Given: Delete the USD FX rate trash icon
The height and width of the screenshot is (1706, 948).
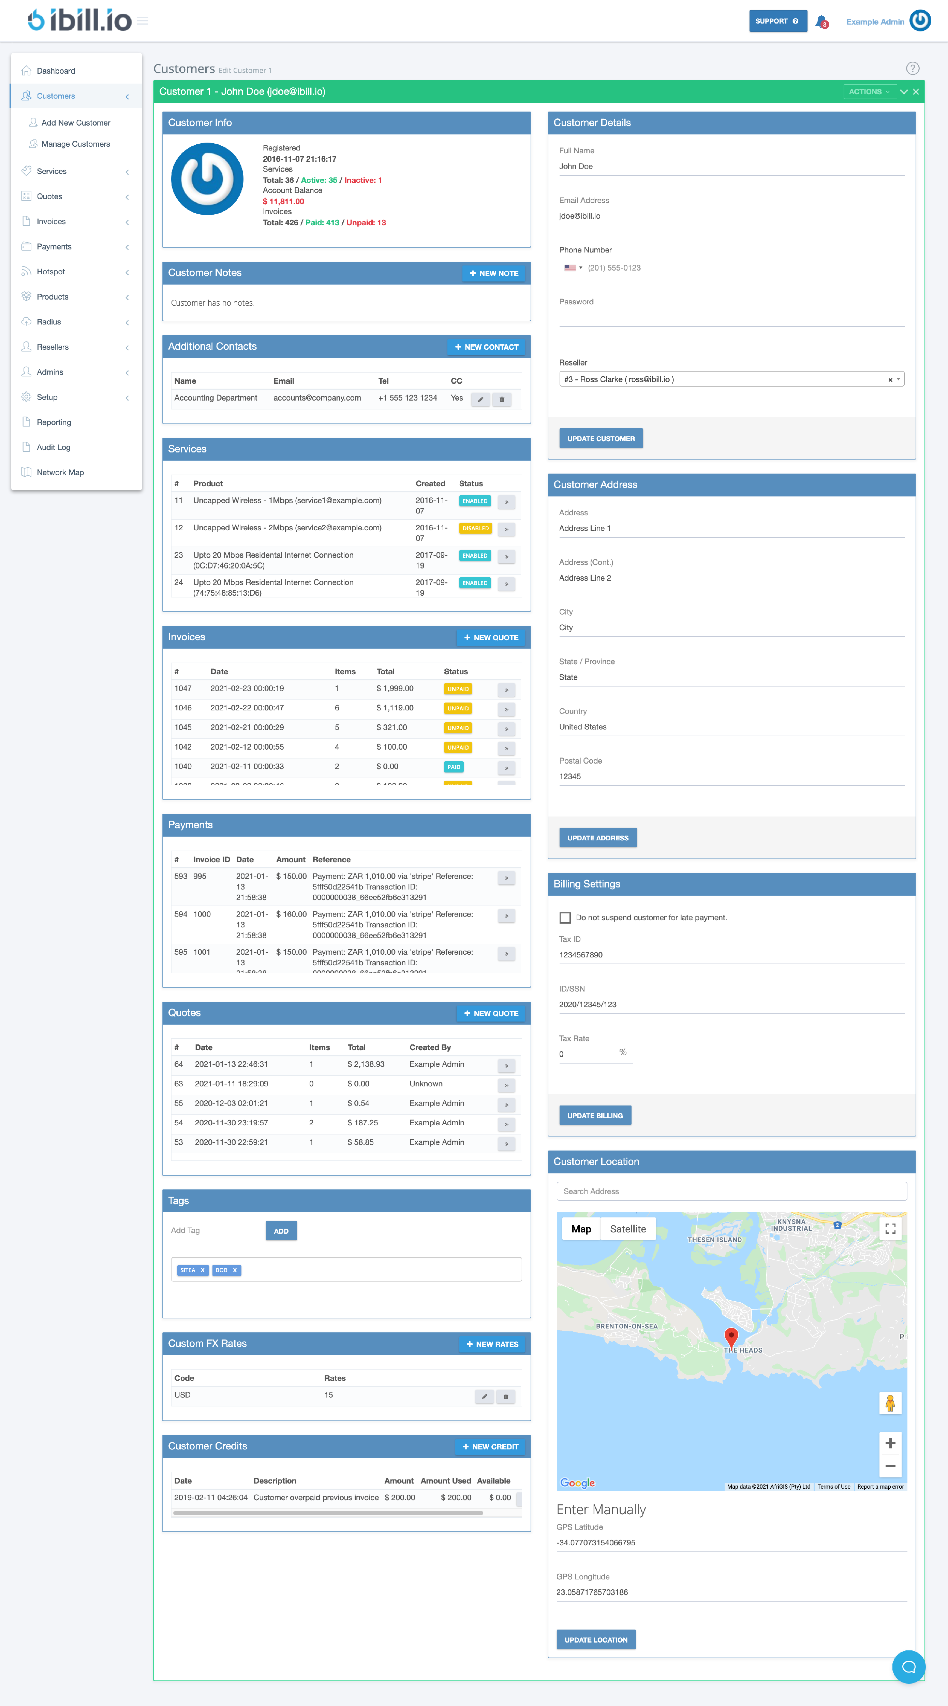Looking at the screenshot, I should point(506,1397).
